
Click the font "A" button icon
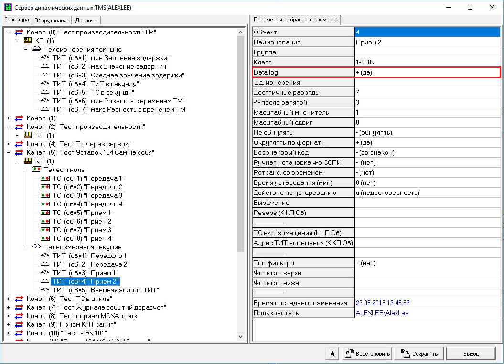pyautogui.click(x=332, y=354)
